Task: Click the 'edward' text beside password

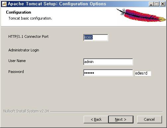Action: coord(141,73)
